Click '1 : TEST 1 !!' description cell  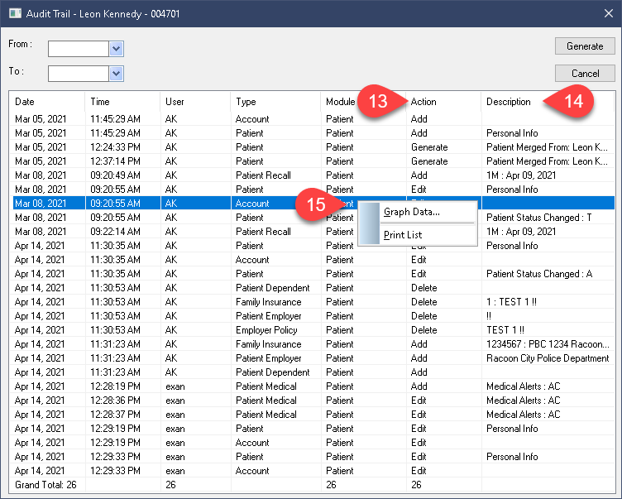coord(511,302)
